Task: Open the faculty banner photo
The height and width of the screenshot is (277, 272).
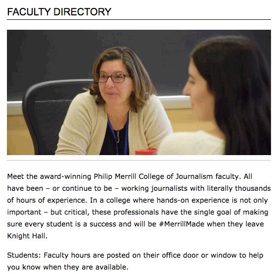Action: (139, 92)
